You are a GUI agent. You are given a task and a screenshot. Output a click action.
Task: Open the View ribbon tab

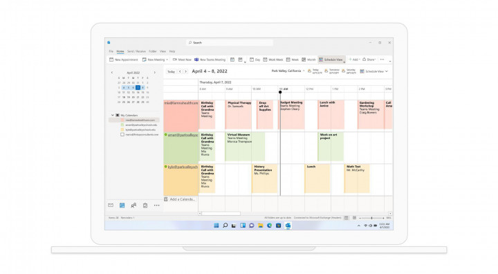pyautogui.click(x=163, y=51)
